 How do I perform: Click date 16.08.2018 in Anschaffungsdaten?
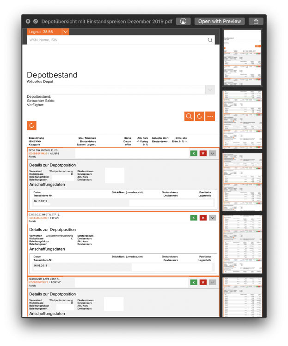pyautogui.click(x=40, y=266)
